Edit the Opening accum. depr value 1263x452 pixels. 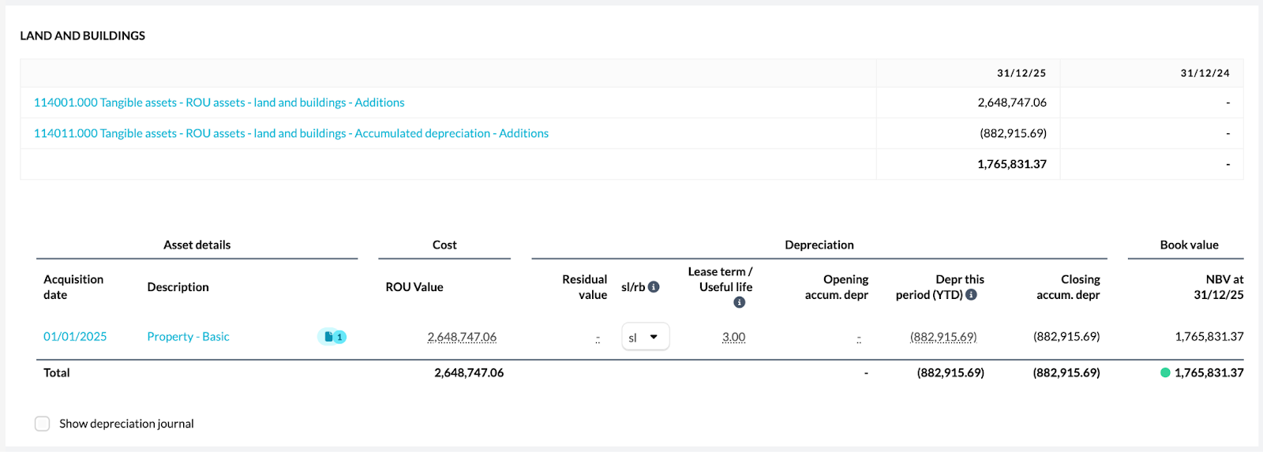[859, 338]
